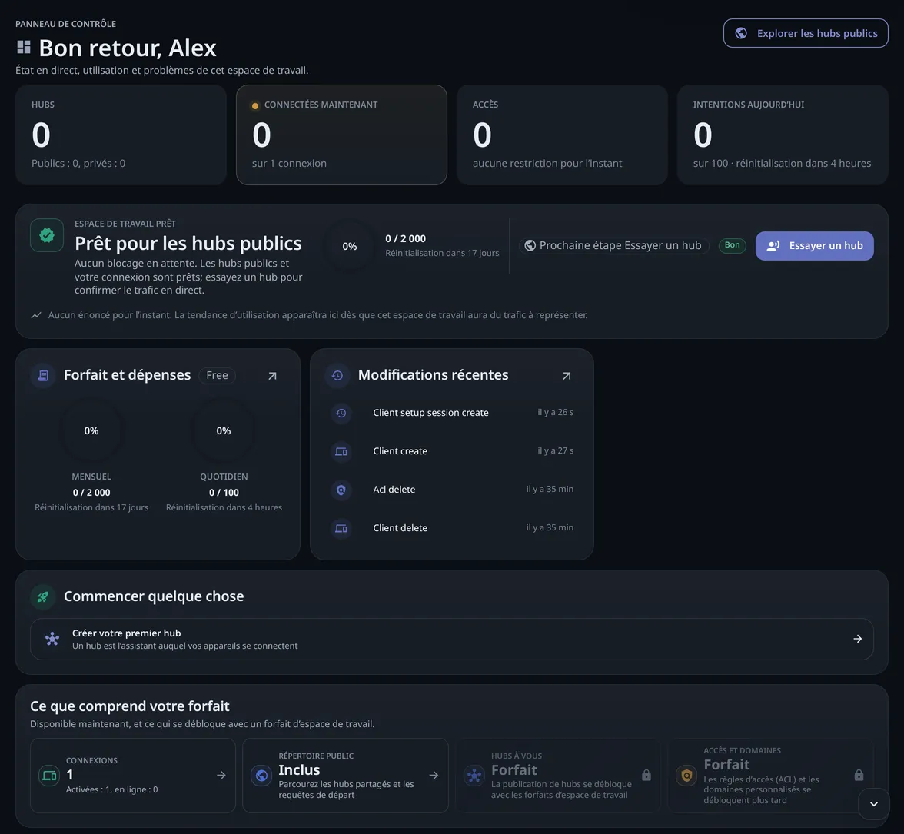This screenshot has width=904, height=834.
Task: Click the device icon for Client delete
Action: pos(341,528)
